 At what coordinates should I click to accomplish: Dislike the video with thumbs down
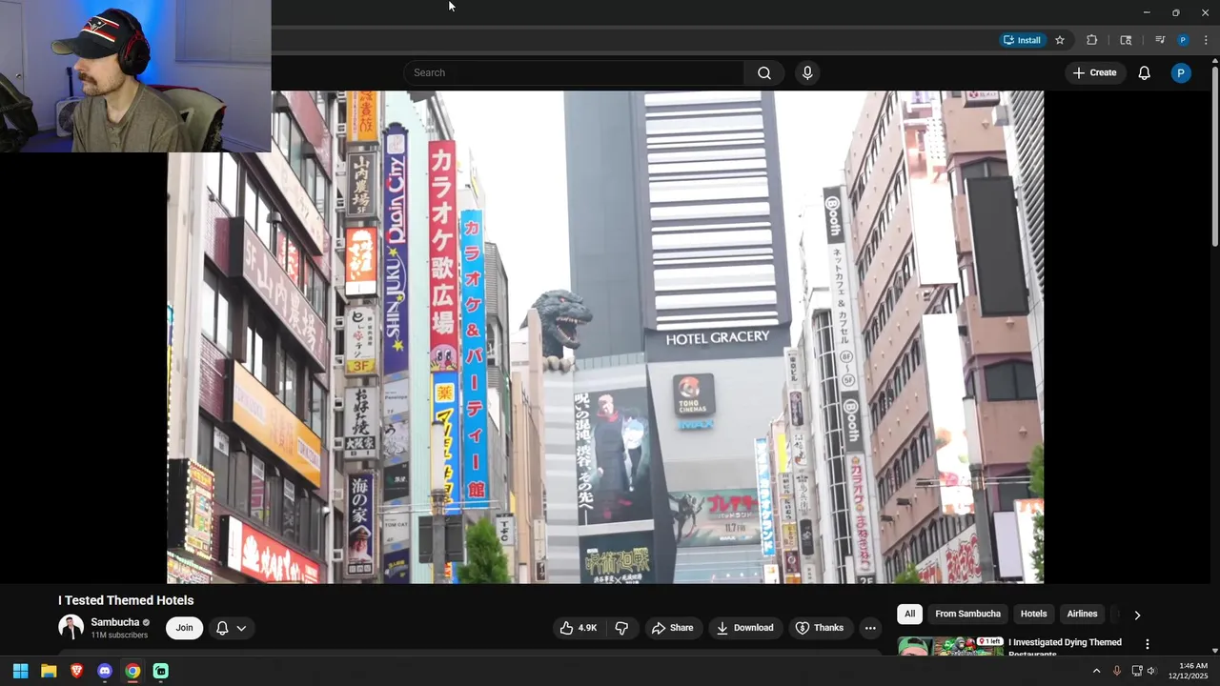click(x=621, y=628)
